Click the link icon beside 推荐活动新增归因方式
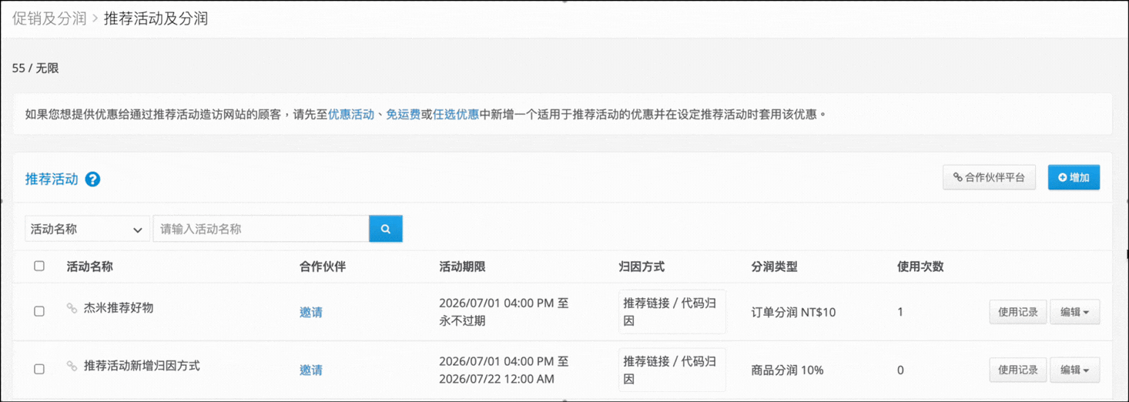 pos(72,366)
